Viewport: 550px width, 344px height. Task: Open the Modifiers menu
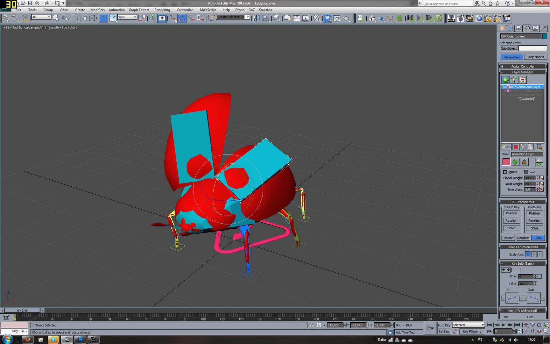pyautogui.click(x=97, y=10)
